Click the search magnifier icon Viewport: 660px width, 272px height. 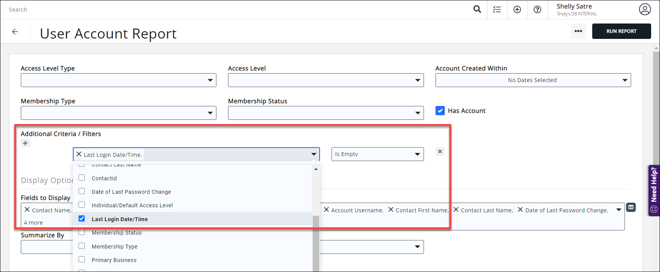(x=477, y=9)
